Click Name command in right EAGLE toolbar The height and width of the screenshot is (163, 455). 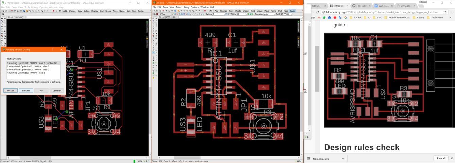[x=273, y=11]
